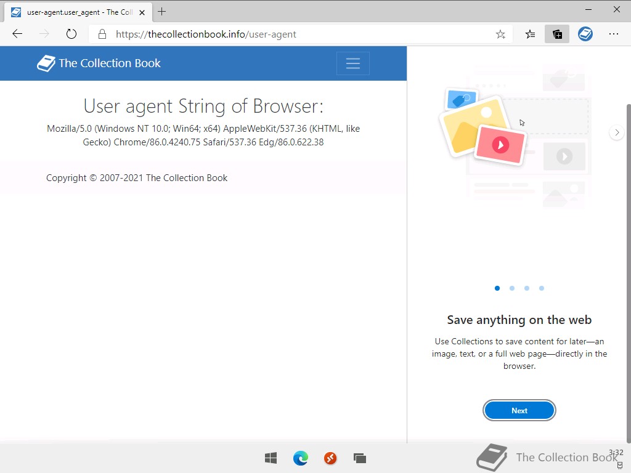Click the address bar URL
The height and width of the screenshot is (473, 631).
coord(206,34)
